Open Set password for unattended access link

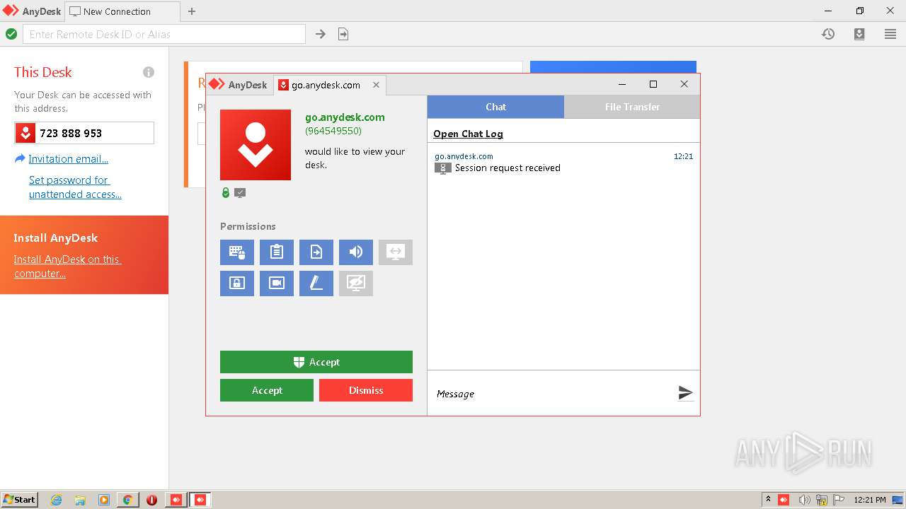coord(75,187)
